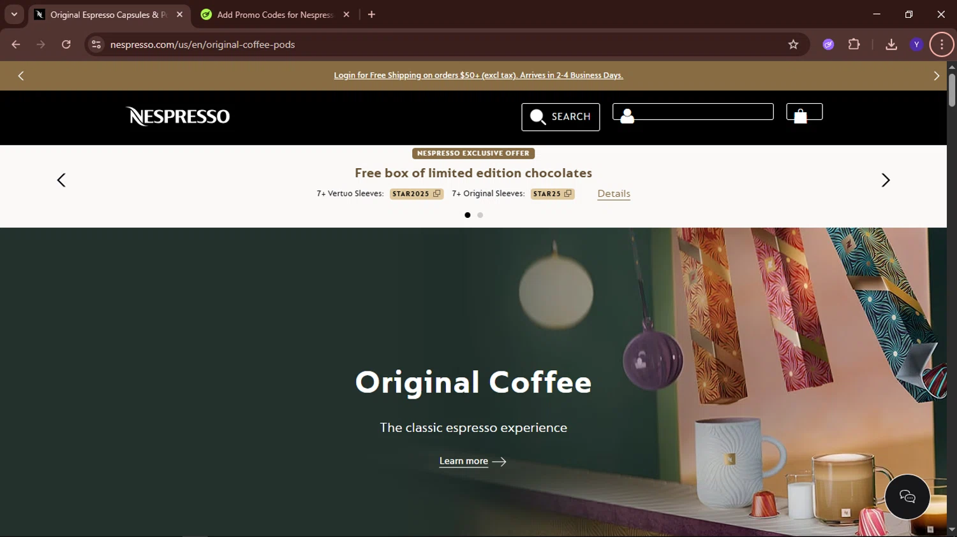Open the purple browser extension icon

click(828, 45)
